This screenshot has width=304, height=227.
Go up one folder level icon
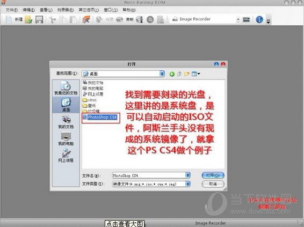click(179, 74)
